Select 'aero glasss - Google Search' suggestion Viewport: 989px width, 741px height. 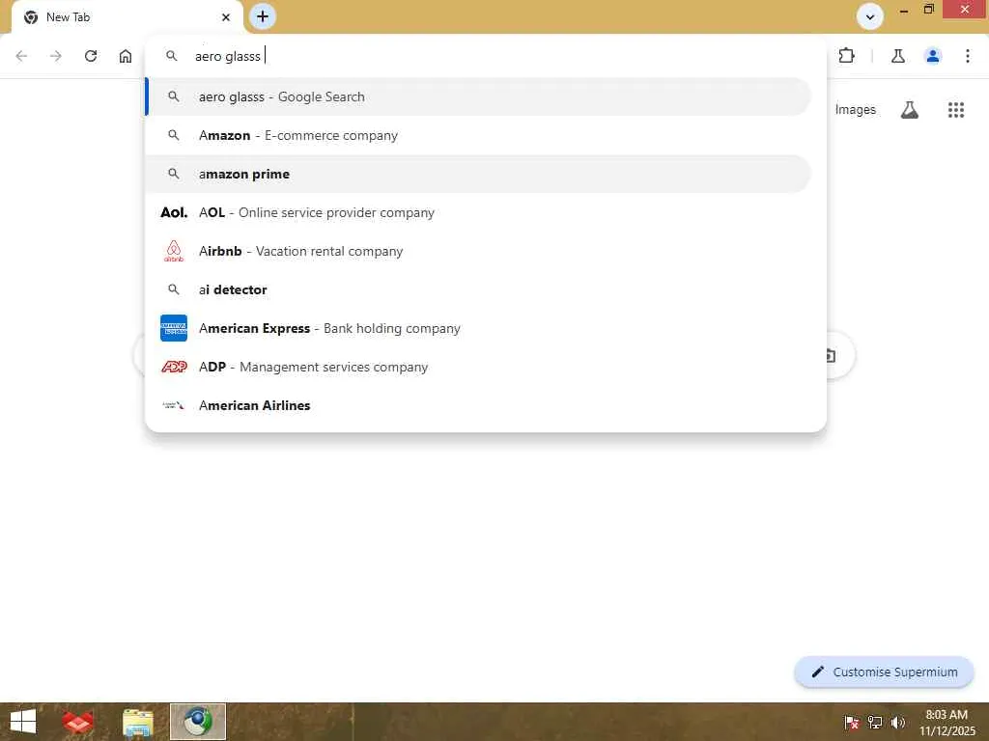478,97
